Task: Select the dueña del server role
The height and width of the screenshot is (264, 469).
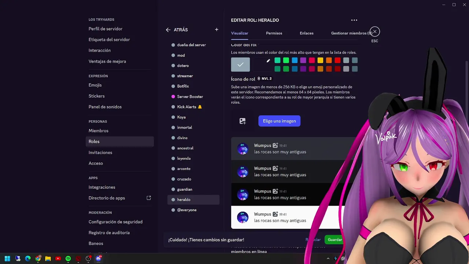Action: coord(193,45)
